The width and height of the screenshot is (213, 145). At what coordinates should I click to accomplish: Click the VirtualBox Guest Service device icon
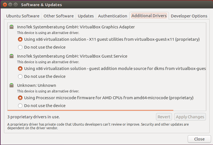tap(12, 56)
